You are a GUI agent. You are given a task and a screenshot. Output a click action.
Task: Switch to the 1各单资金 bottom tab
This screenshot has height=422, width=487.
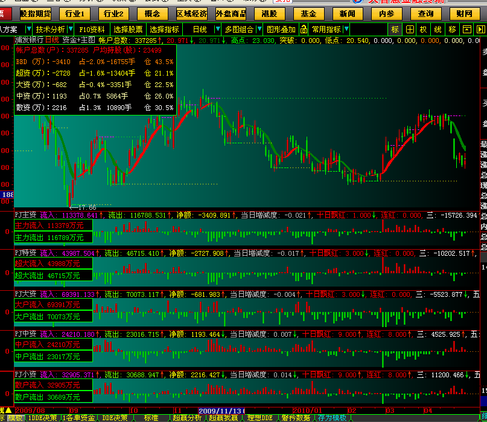click(79, 418)
